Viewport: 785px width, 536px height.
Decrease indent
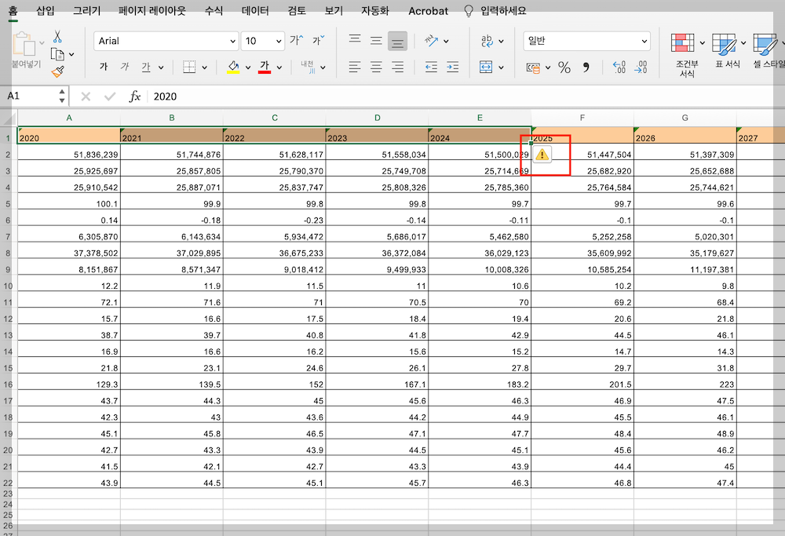431,67
